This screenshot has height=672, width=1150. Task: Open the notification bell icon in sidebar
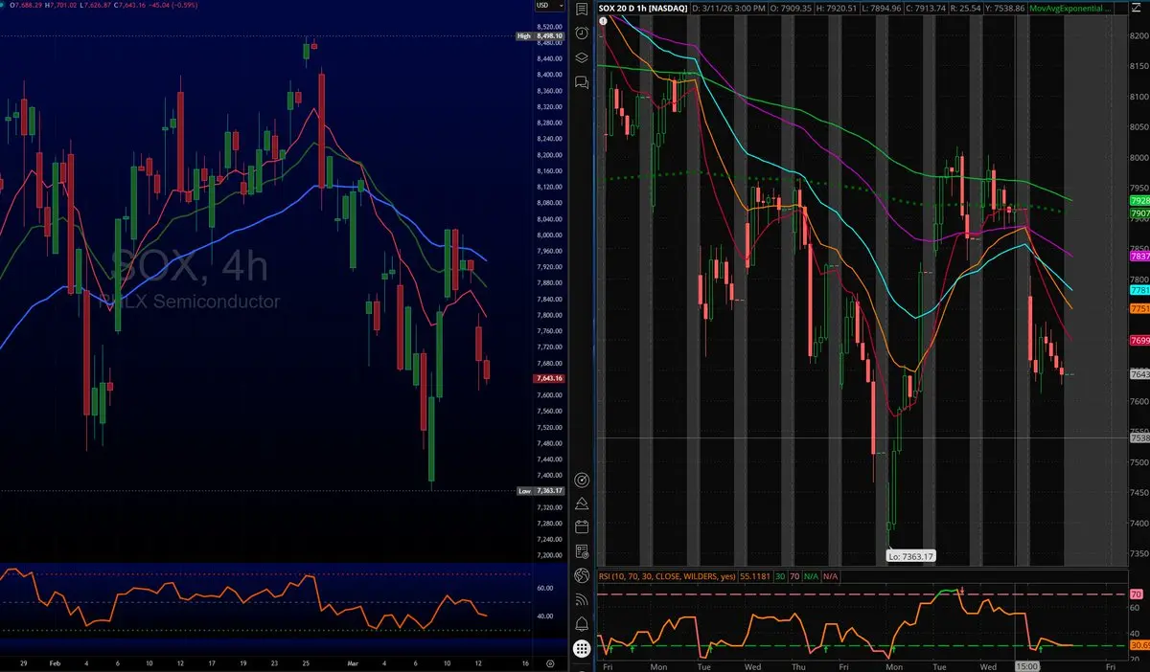[581, 624]
